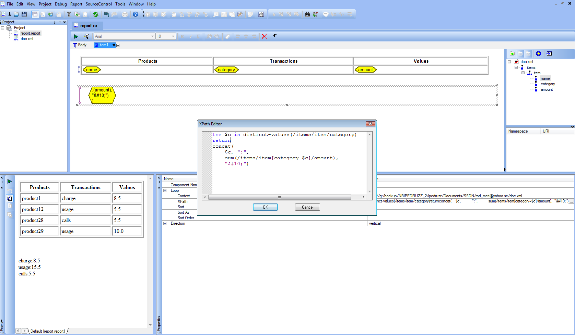The image size is (575, 335).
Task: Click the Save disk icon in main toolbar
Action: (x=24, y=14)
